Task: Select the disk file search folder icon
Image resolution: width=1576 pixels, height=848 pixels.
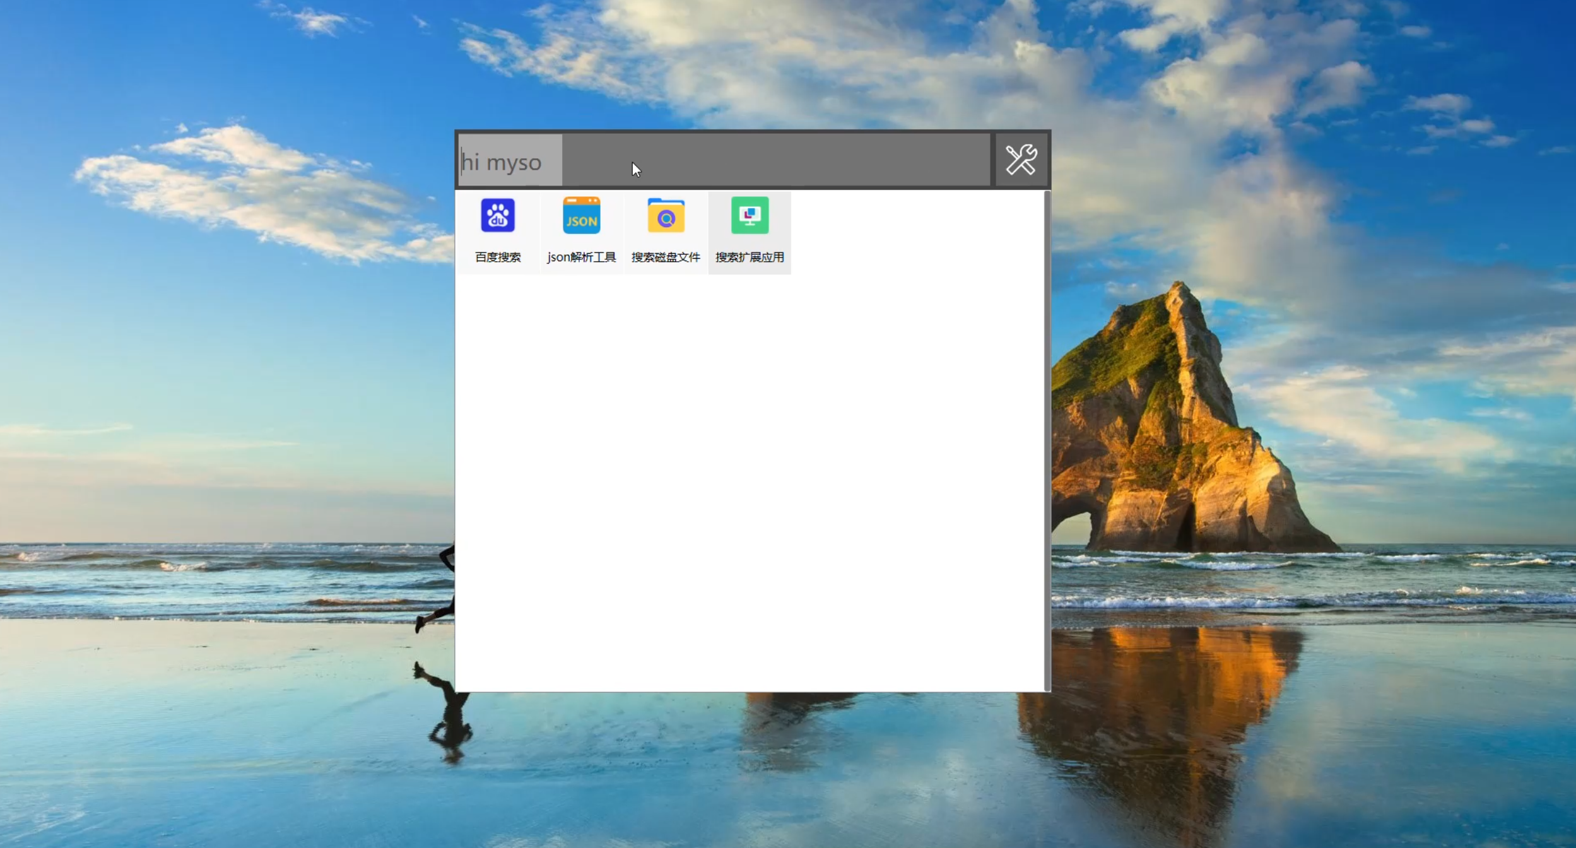Action: point(666,215)
